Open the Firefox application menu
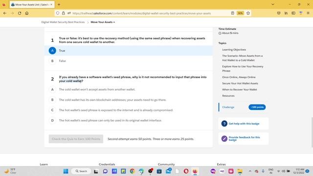The width and height of the screenshot is (313, 176). coord(308,13)
